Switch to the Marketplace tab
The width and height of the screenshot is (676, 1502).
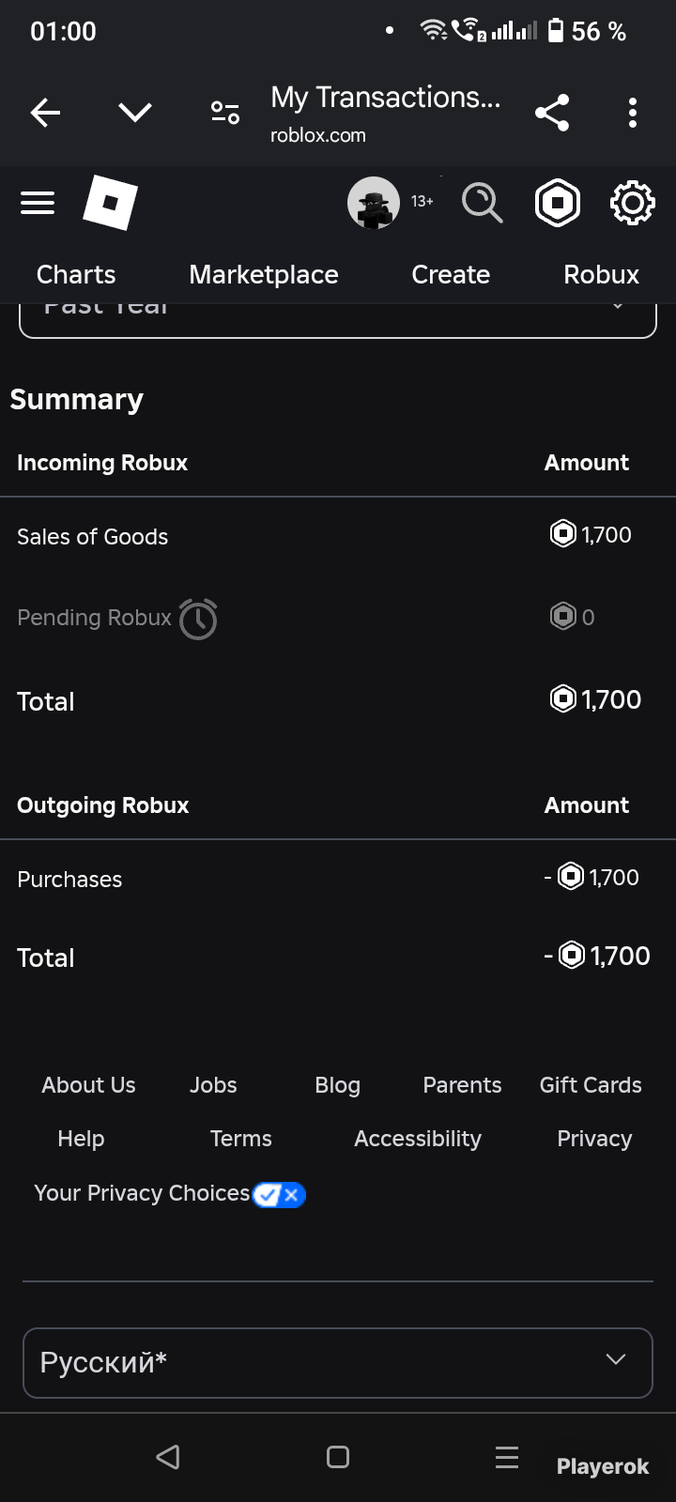(264, 274)
